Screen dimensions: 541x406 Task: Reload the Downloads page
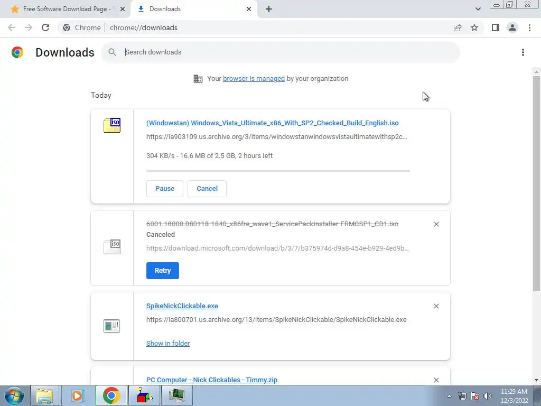pos(45,27)
